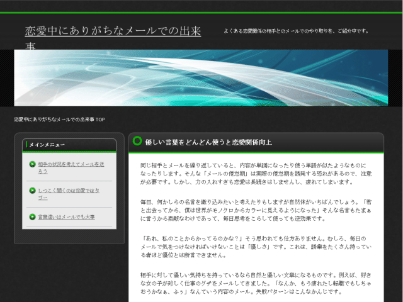The width and height of the screenshot is (403, 302).
Task: Click paragraph beginning 相手に対して優しい気持ち
Action: tap(256, 284)
